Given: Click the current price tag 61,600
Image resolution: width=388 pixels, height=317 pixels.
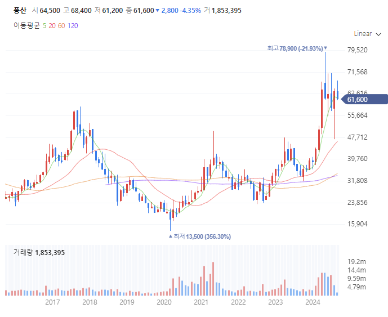Looking at the screenshot, I should pos(364,99).
